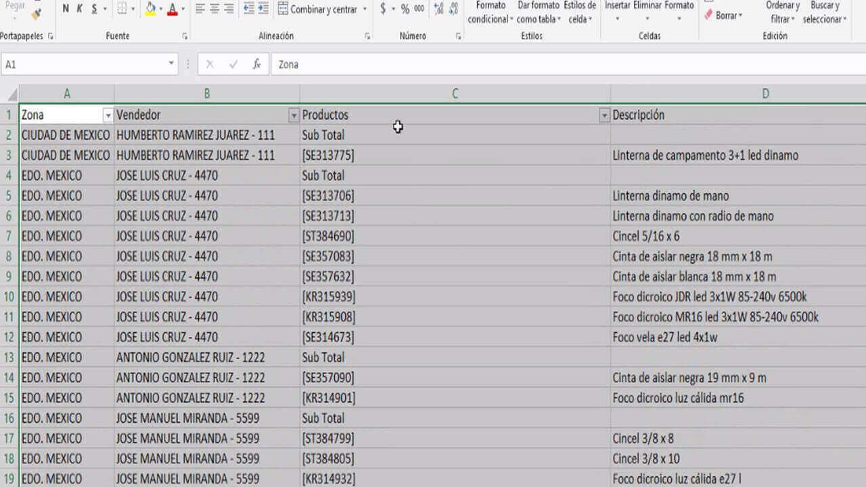Image resolution: width=866 pixels, height=487 pixels.
Task: Click Sub Total cell in row 13
Action: point(455,358)
